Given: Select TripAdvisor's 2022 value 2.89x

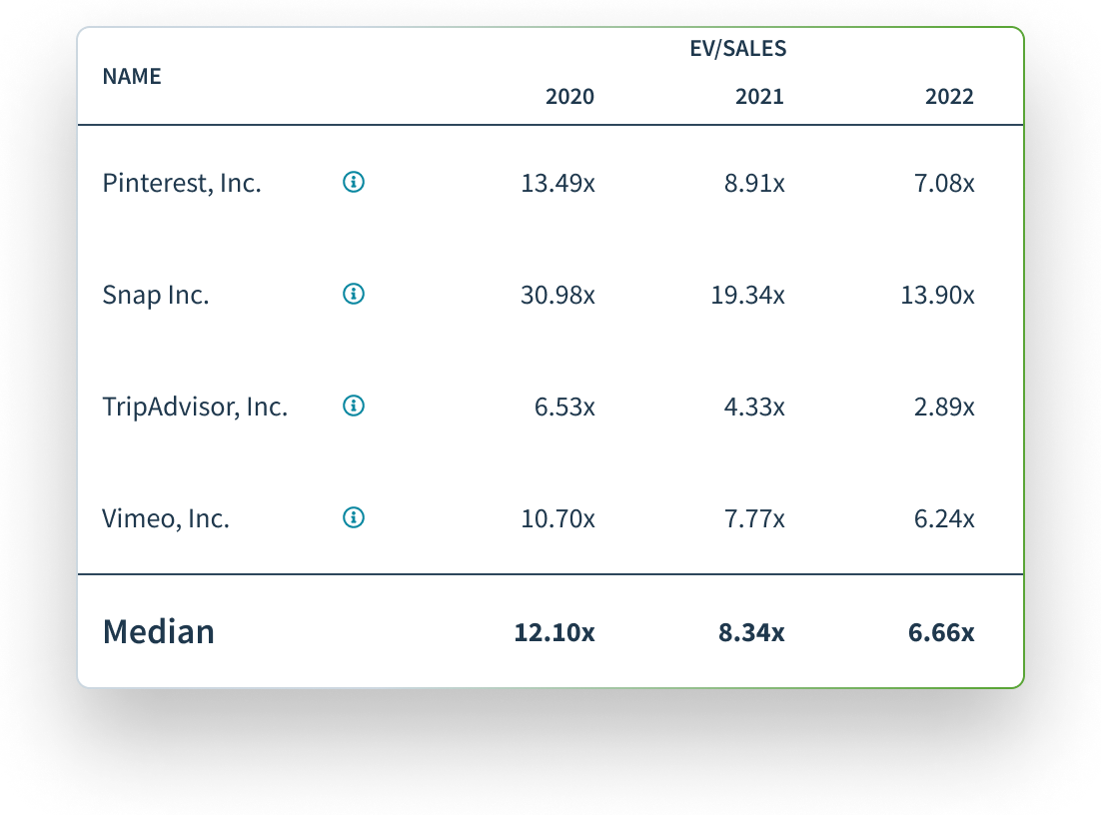Looking at the screenshot, I should coord(942,407).
